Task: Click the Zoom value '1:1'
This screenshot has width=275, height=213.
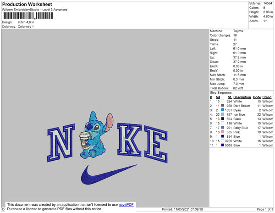Action: 265,21
